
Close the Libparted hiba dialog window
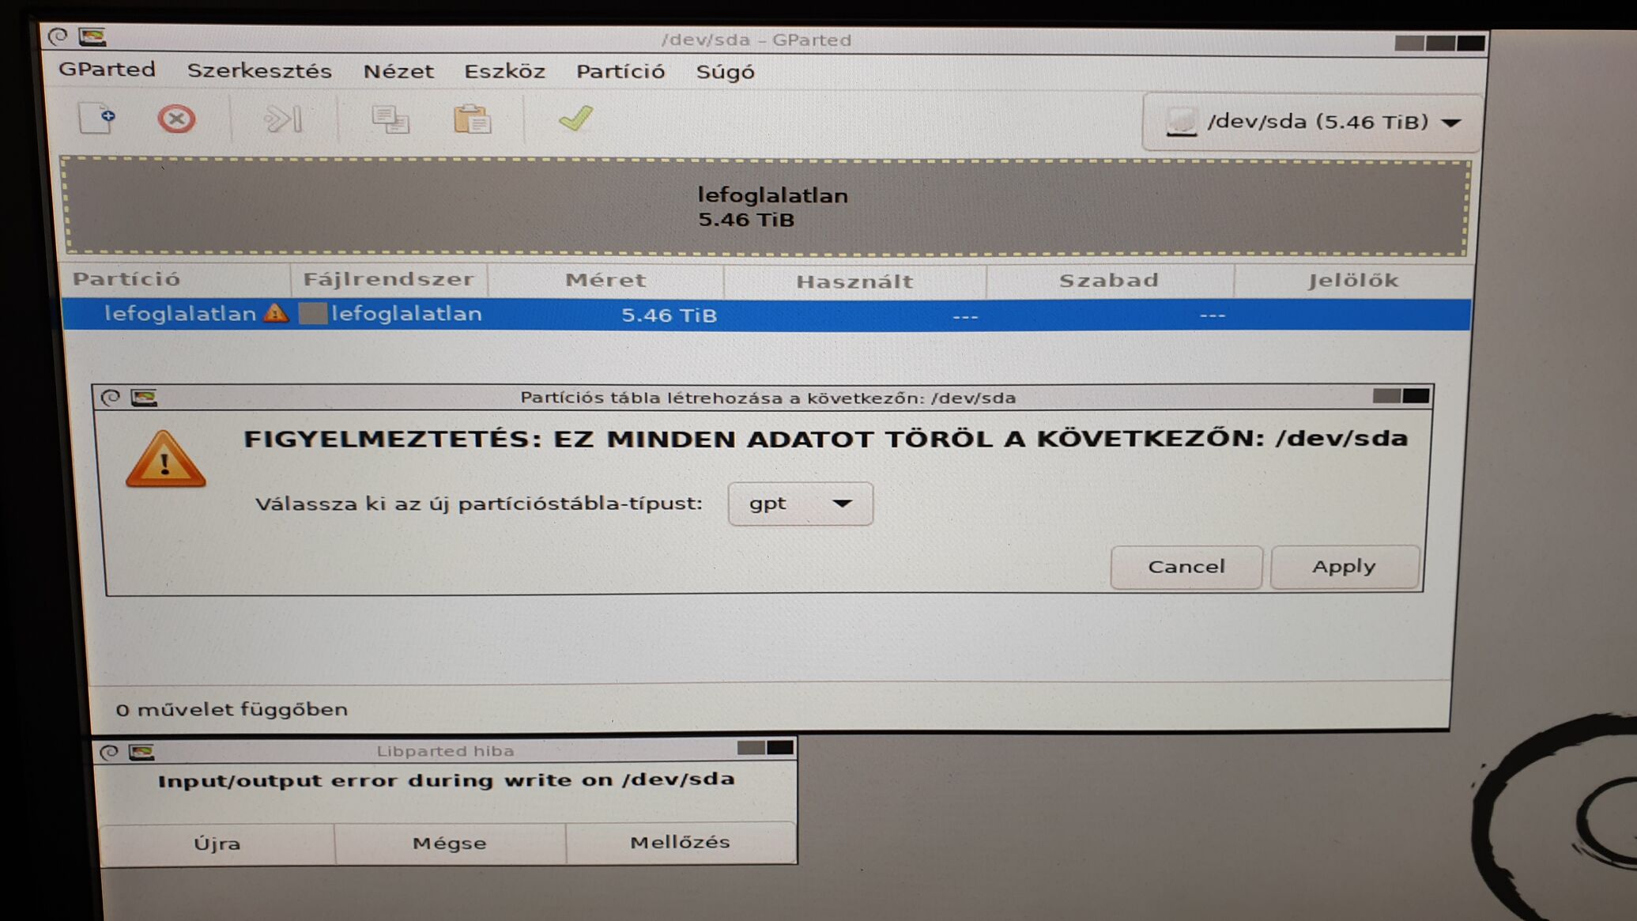[780, 748]
